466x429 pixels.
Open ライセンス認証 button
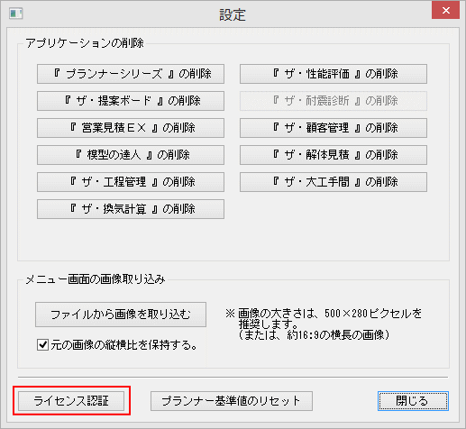(71, 401)
